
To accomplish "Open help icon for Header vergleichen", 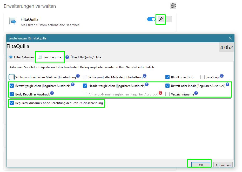I will click(x=147, y=84).
